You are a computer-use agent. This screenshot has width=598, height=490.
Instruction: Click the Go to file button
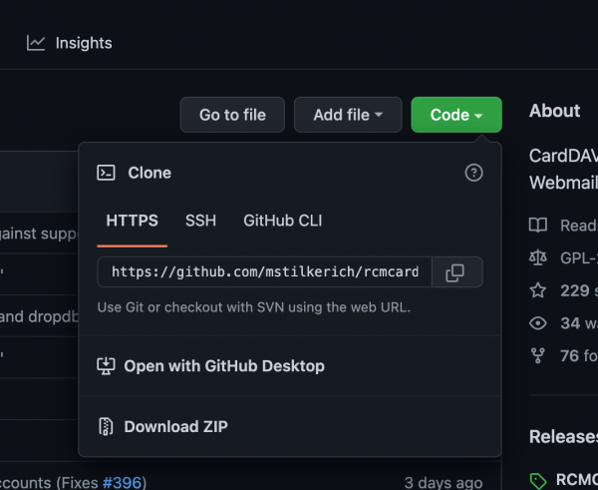tap(232, 115)
